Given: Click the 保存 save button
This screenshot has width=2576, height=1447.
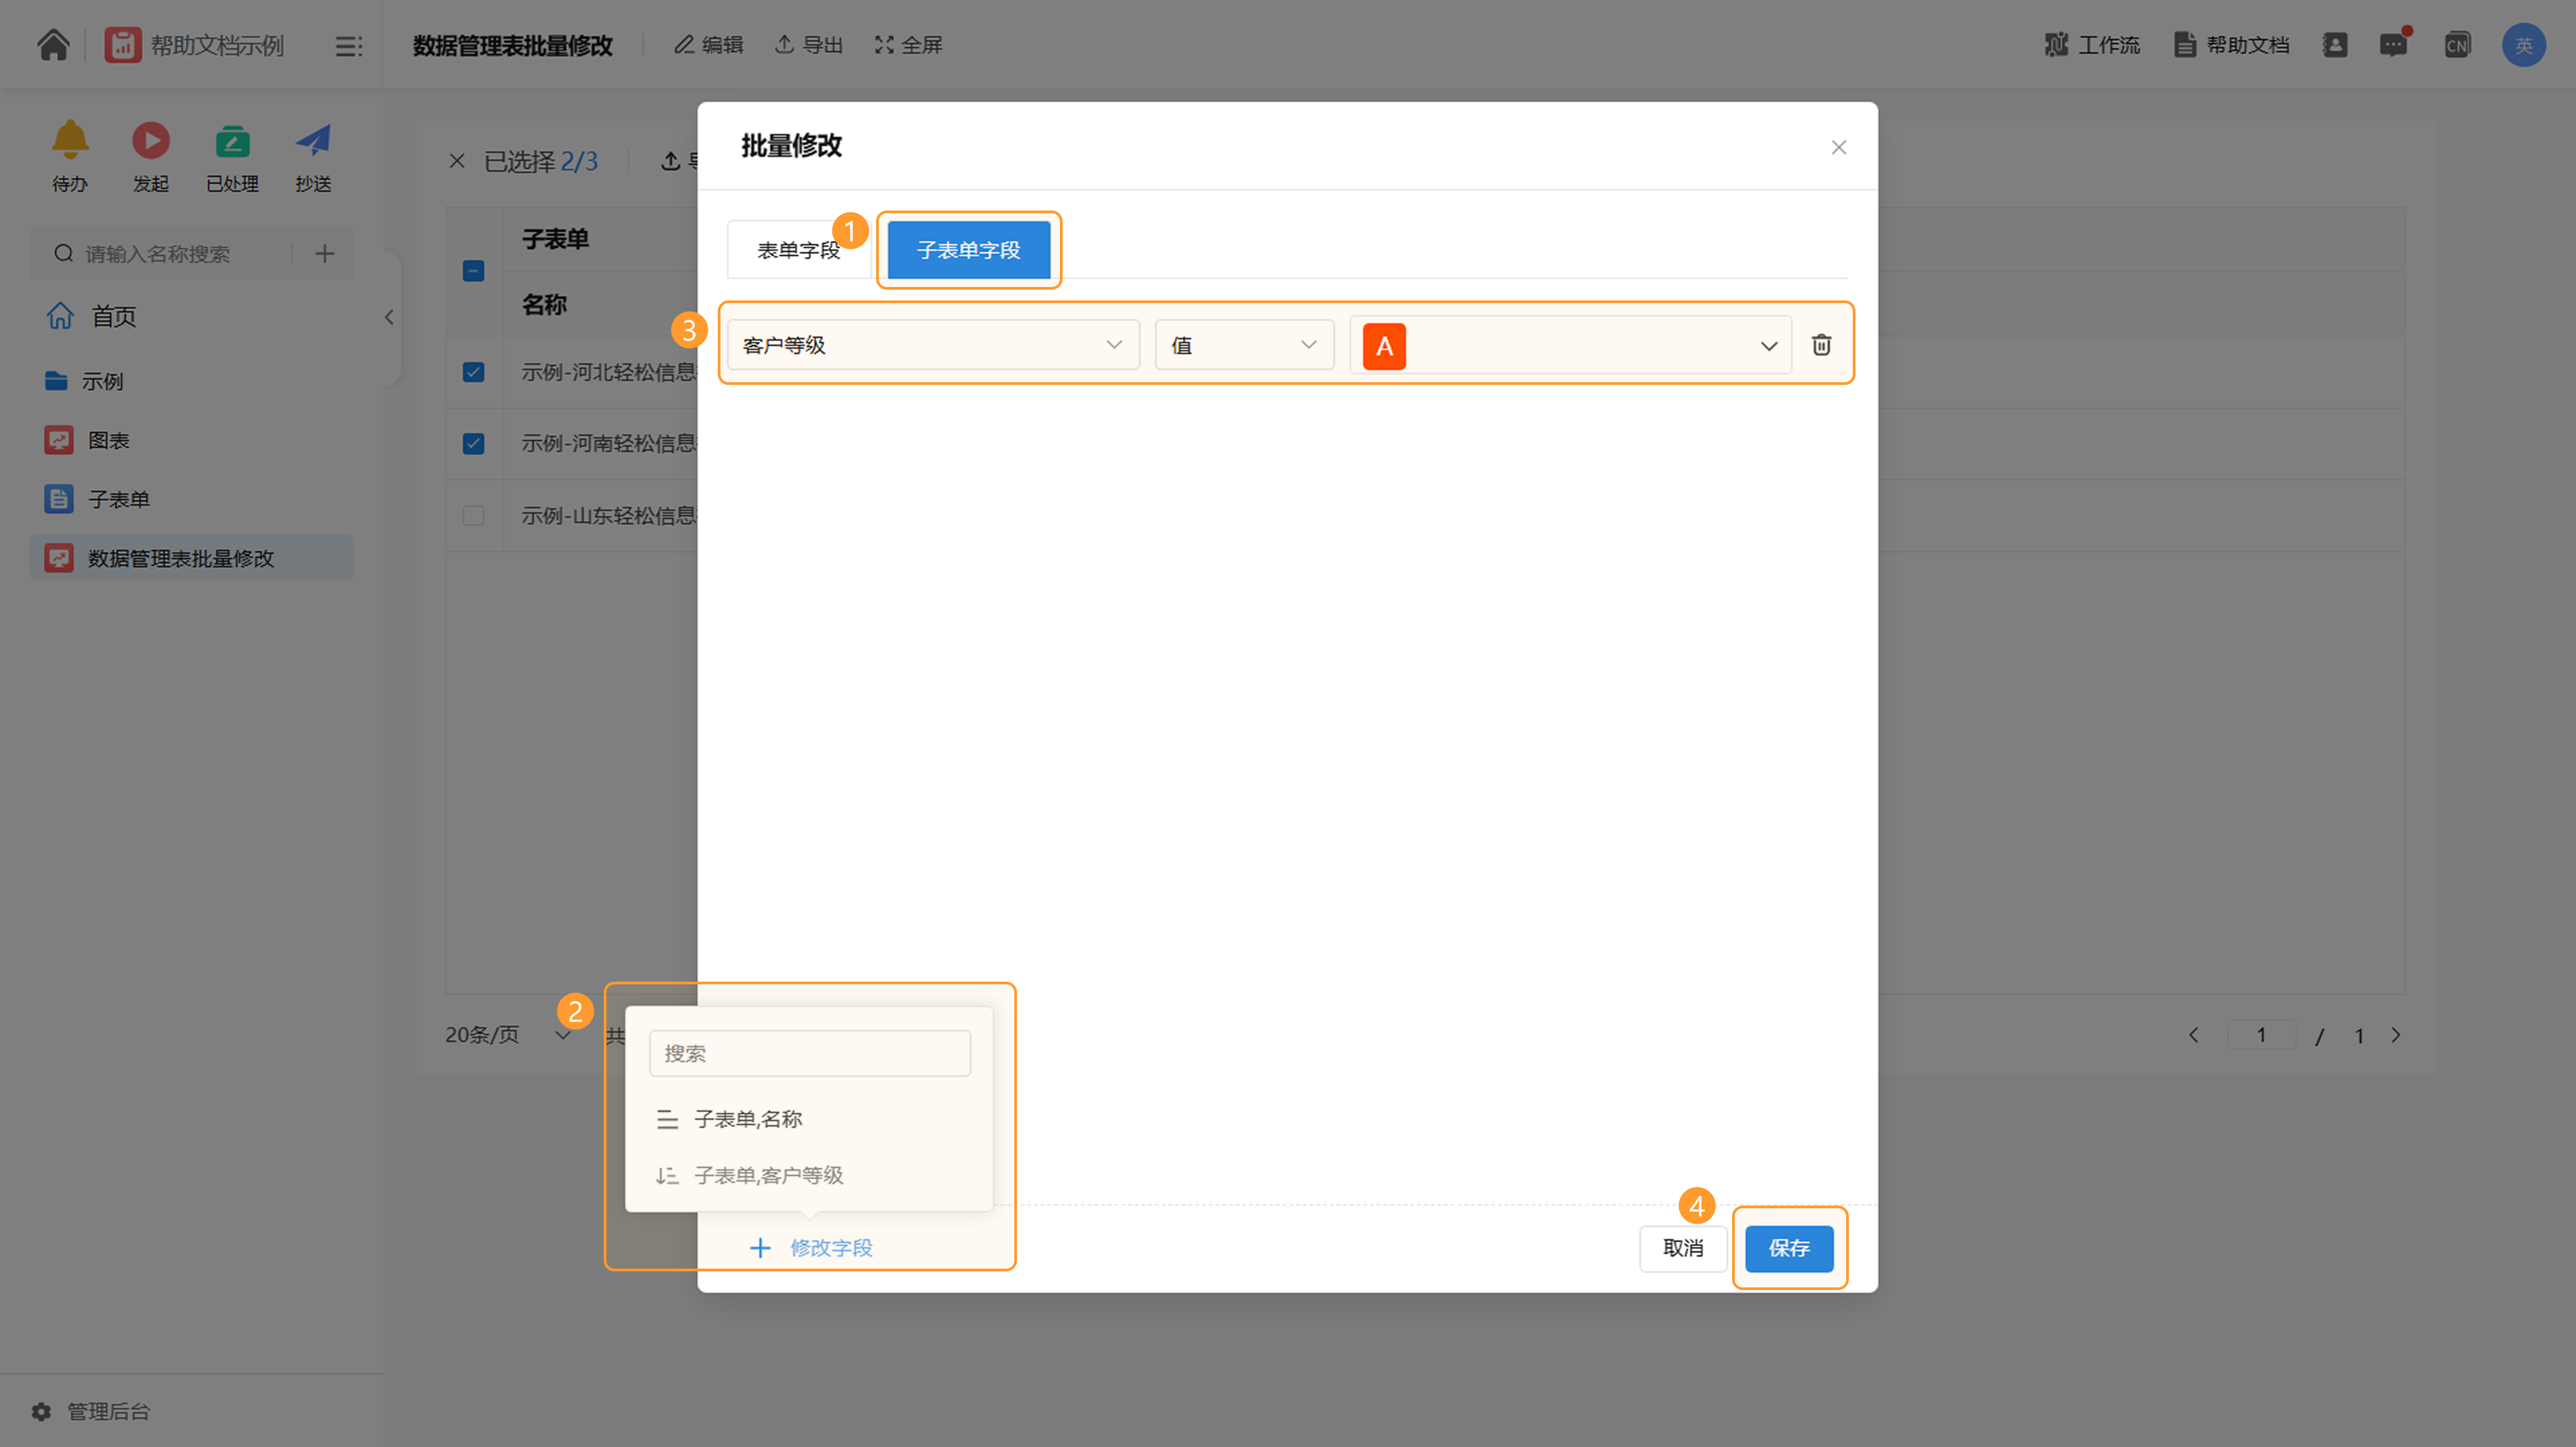Looking at the screenshot, I should click(1789, 1248).
